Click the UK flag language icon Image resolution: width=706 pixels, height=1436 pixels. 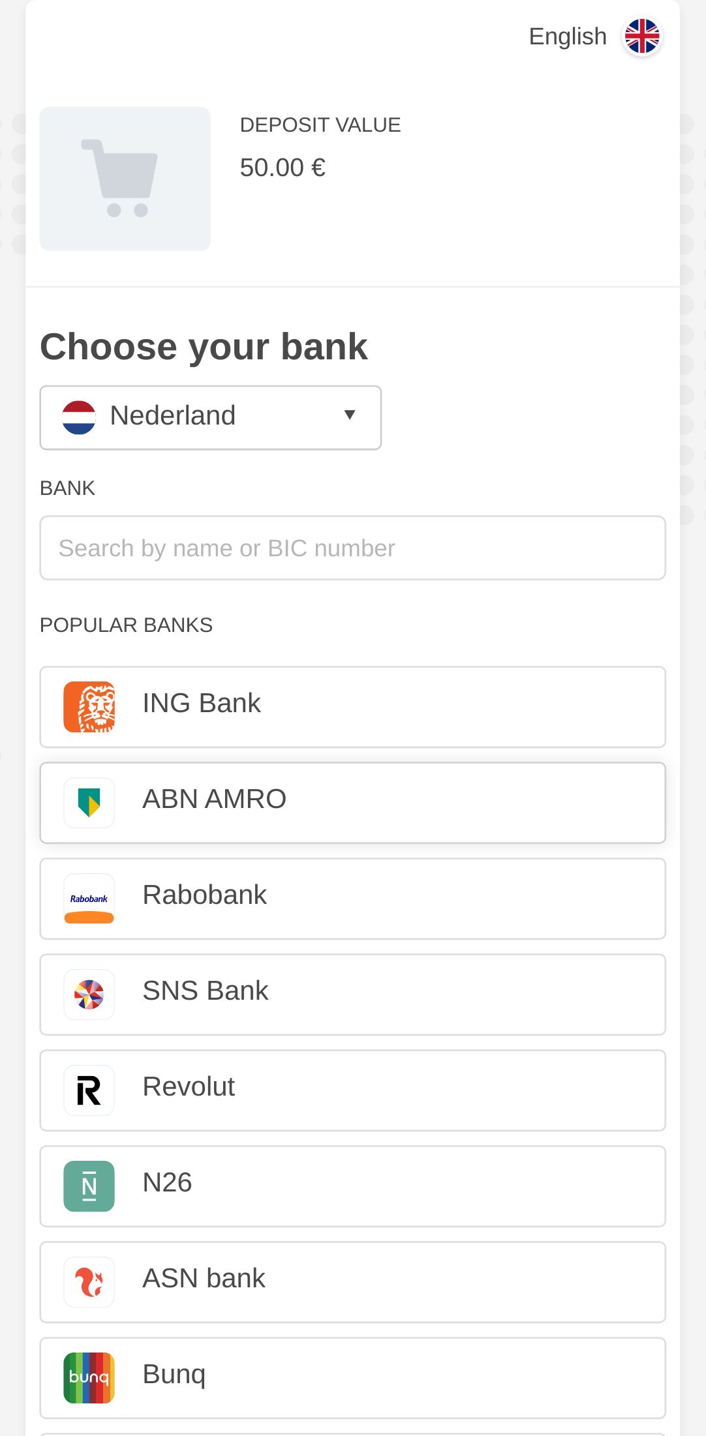click(642, 36)
